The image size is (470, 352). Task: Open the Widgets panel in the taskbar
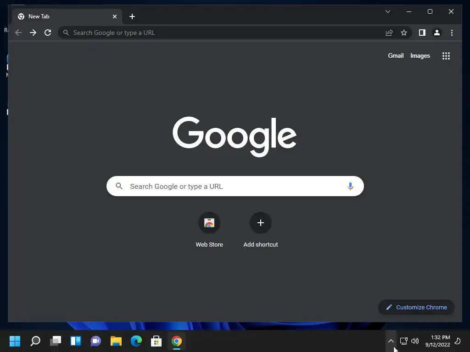[x=76, y=341]
